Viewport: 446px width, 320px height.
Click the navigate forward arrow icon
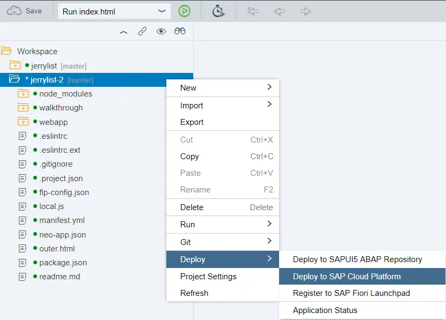pos(305,11)
